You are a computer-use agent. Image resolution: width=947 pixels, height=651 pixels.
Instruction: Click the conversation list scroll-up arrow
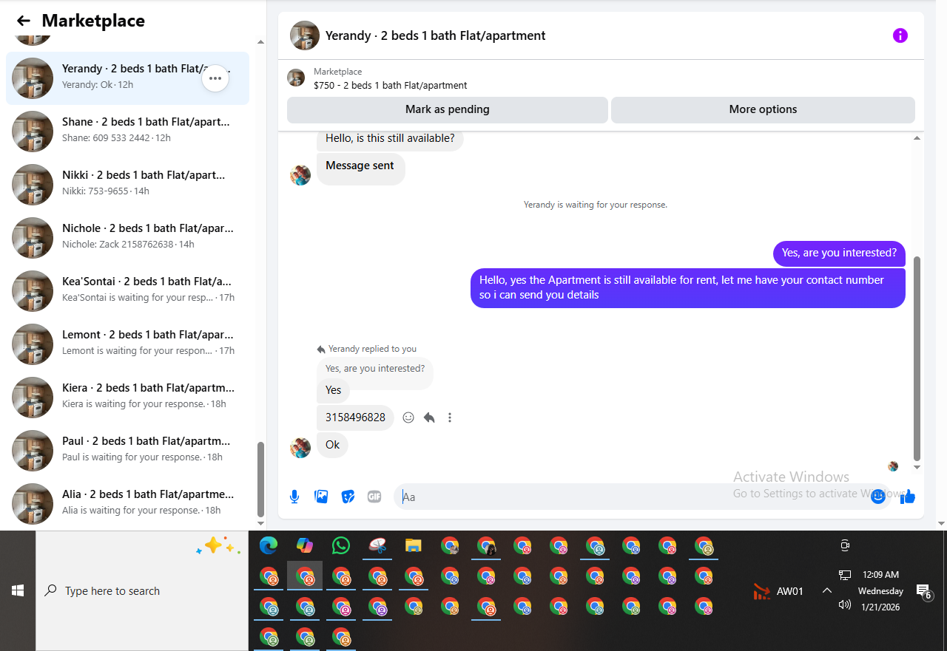click(260, 43)
